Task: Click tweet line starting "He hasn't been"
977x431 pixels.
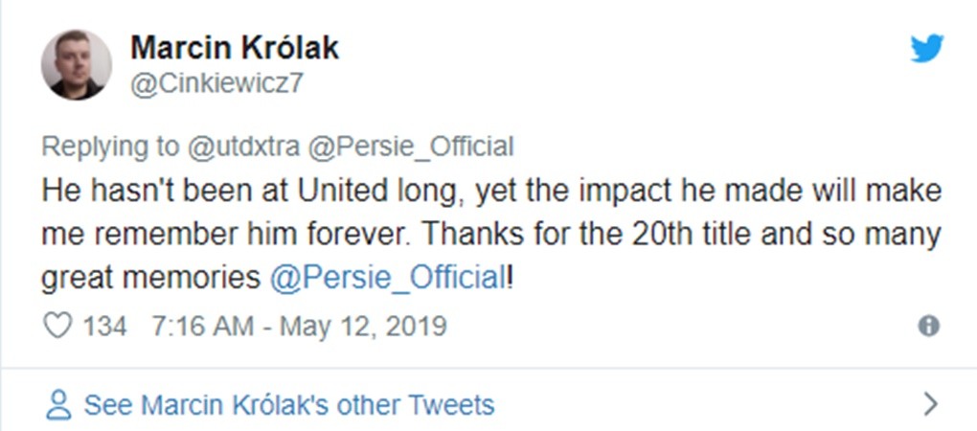Action: click(x=491, y=191)
